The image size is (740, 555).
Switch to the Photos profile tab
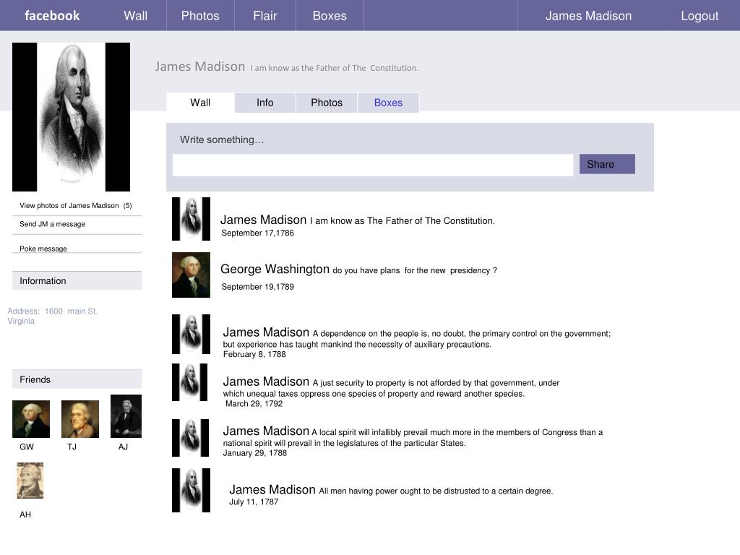[327, 103]
